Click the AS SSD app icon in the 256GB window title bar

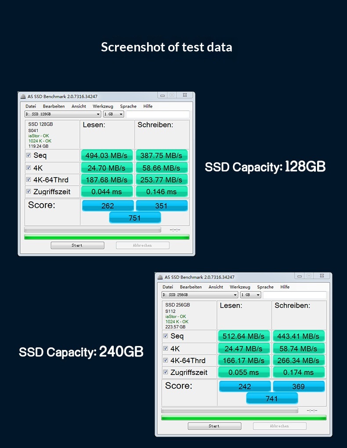tap(160, 277)
